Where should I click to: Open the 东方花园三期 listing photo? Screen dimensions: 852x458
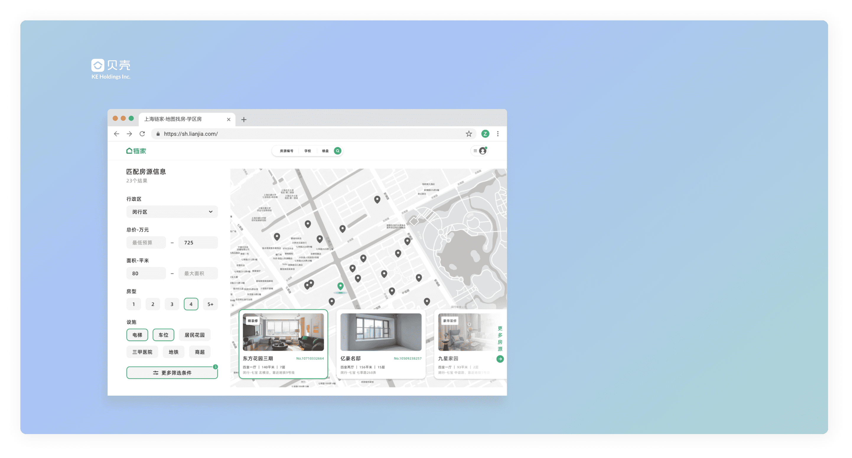[283, 332]
